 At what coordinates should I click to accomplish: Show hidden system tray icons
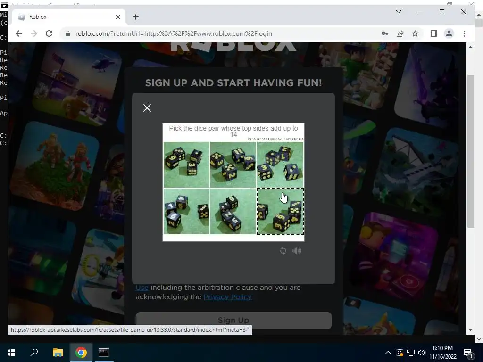(388, 353)
